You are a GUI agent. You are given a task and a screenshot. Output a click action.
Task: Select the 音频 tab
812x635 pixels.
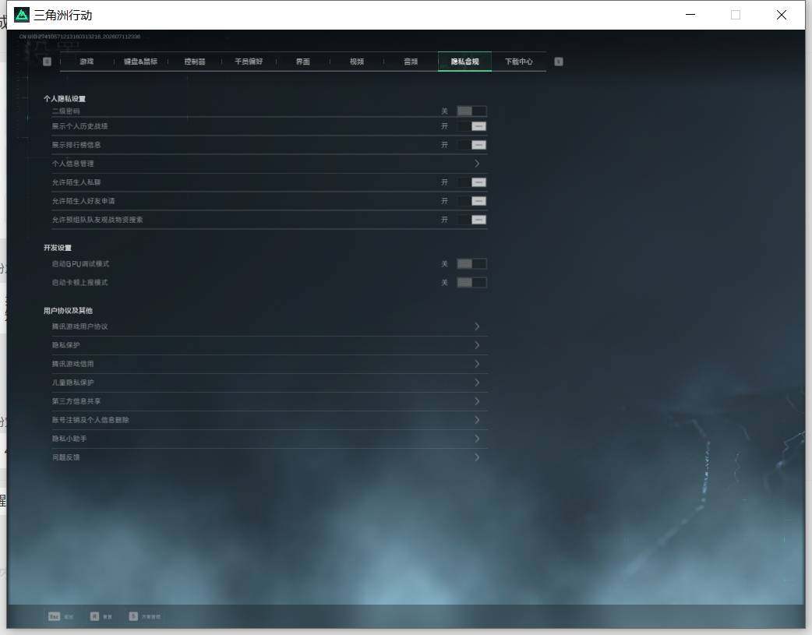(x=411, y=62)
